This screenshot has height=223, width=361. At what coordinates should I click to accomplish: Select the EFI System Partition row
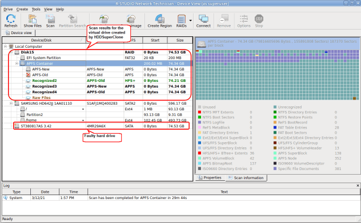pos(43,58)
